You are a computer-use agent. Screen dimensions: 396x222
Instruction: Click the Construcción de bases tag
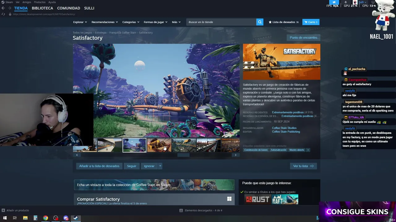tap(256, 150)
